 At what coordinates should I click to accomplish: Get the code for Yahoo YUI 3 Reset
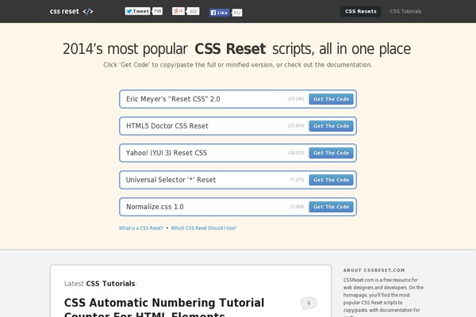[331, 153]
